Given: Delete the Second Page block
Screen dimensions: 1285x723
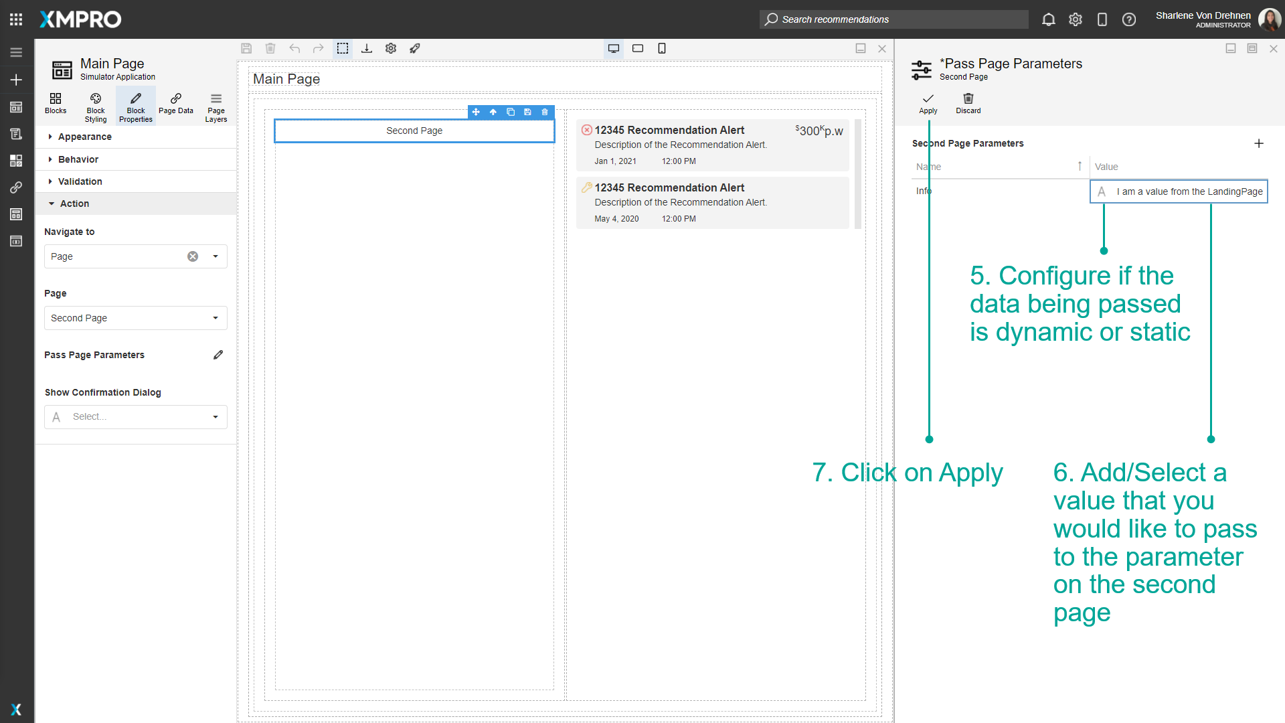Looking at the screenshot, I should (x=545, y=112).
